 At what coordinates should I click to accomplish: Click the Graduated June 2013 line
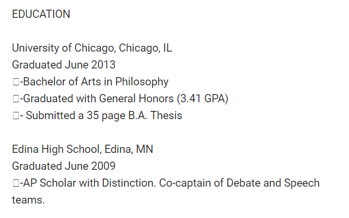tap(64, 65)
